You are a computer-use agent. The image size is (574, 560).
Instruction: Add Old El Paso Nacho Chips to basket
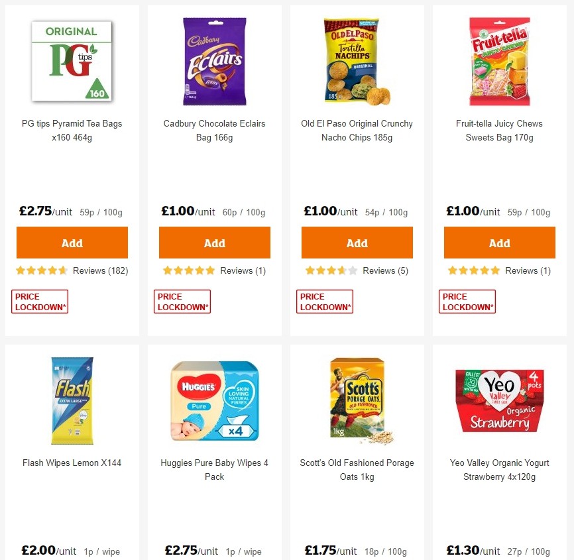pos(357,242)
